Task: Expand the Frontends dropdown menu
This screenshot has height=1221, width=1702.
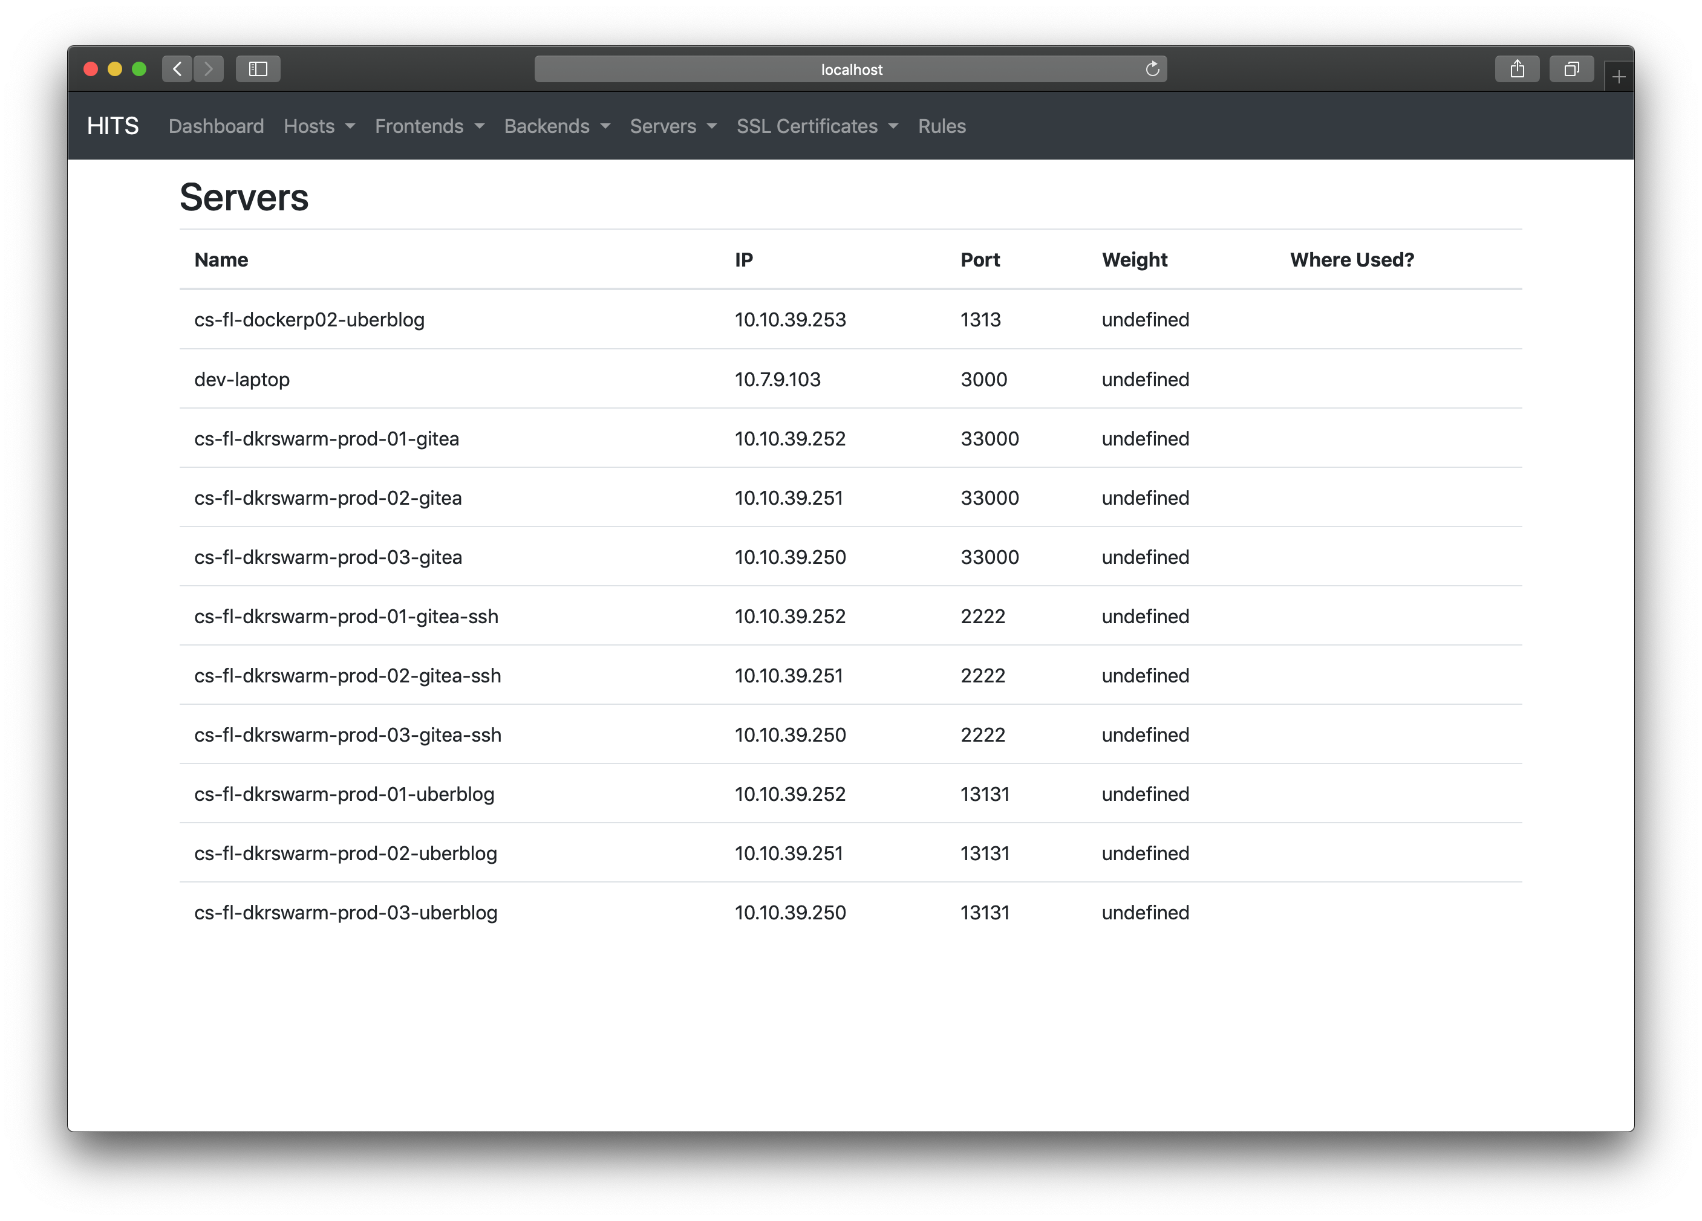Action: (x=429, y=126)
